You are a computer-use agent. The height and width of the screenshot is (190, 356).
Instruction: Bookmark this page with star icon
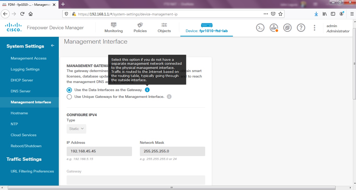tap(280, 14)
